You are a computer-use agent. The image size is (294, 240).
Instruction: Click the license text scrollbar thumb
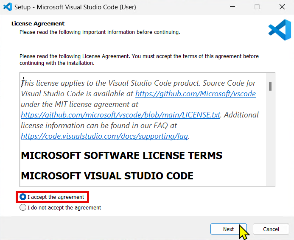click(x=270, y=86)
